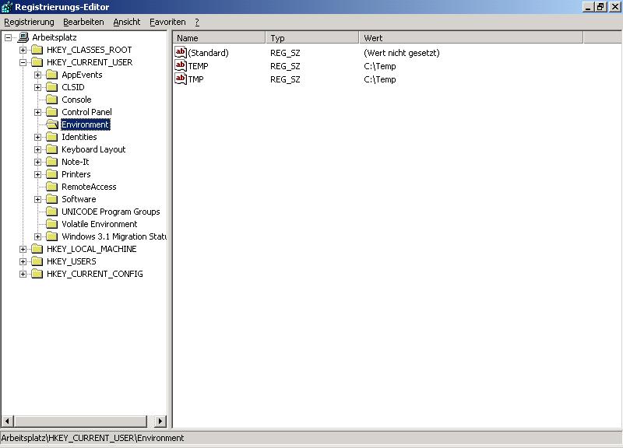623x448 pixels.
Task: Click the Console folder icon
Action: pos(52,100)
